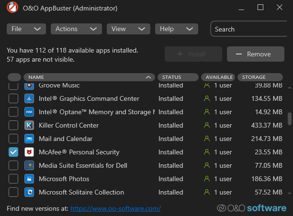Check the Mail and Calendar checkbox

pyautogui.click(x=13, y=139)
